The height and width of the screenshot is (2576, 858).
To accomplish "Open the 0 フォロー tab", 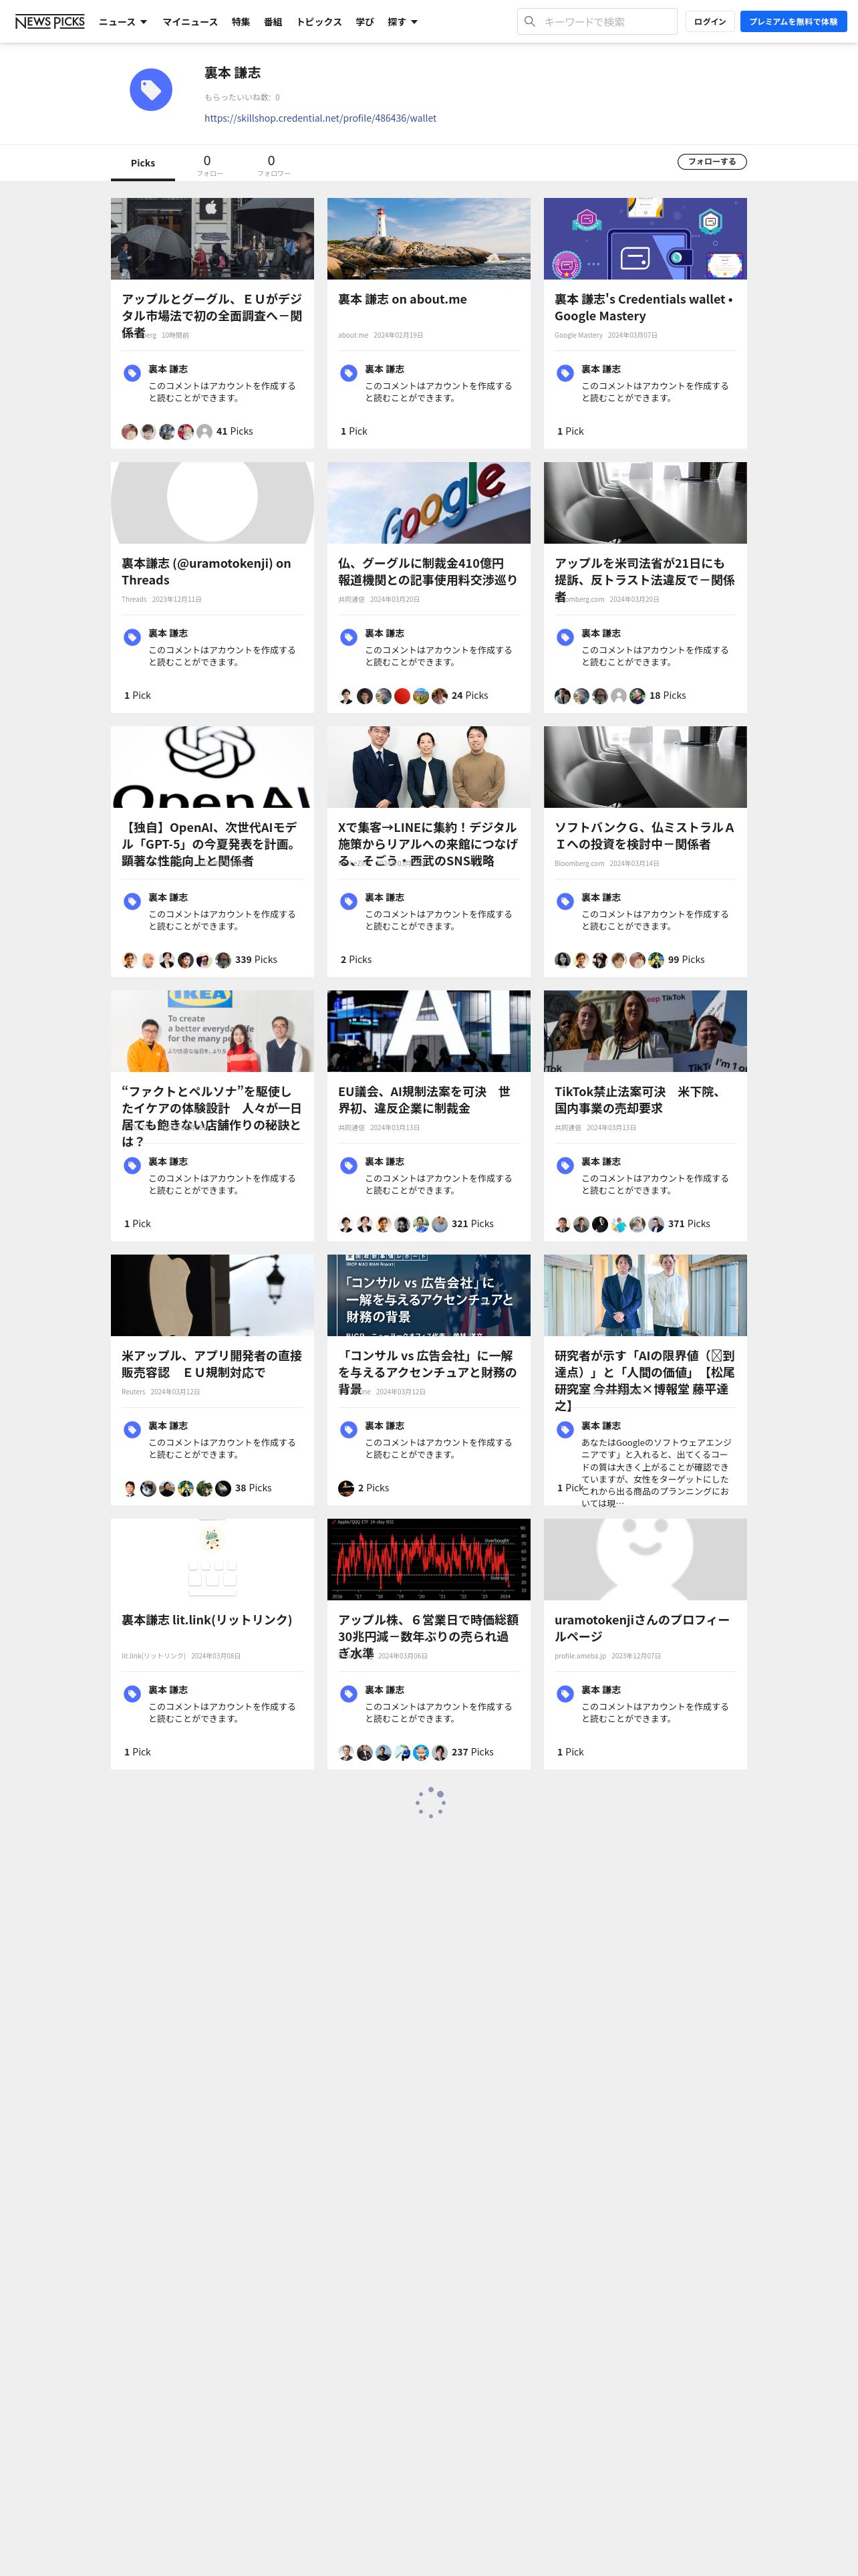I will (x=208, y=165).
